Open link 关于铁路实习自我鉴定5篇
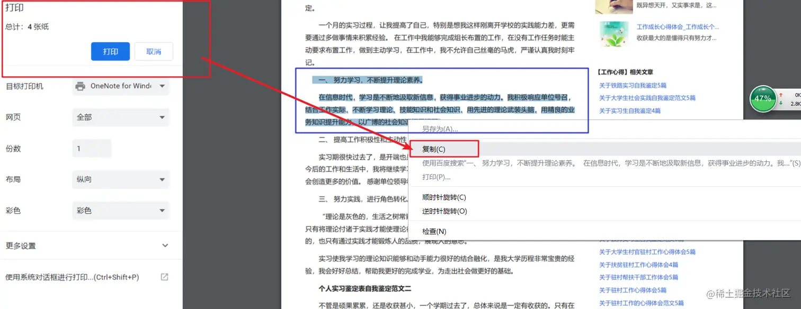Image resolution: width=801 pixels, height=309 pixels. 633,85
